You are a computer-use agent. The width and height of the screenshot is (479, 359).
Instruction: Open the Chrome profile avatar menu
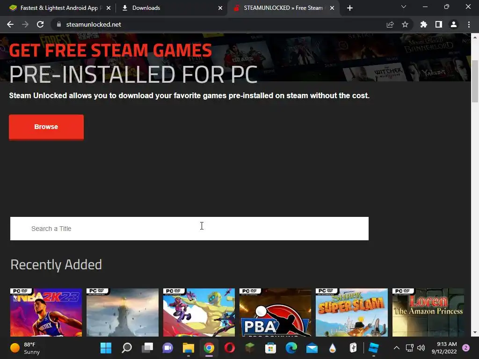(x=454, y=24)
